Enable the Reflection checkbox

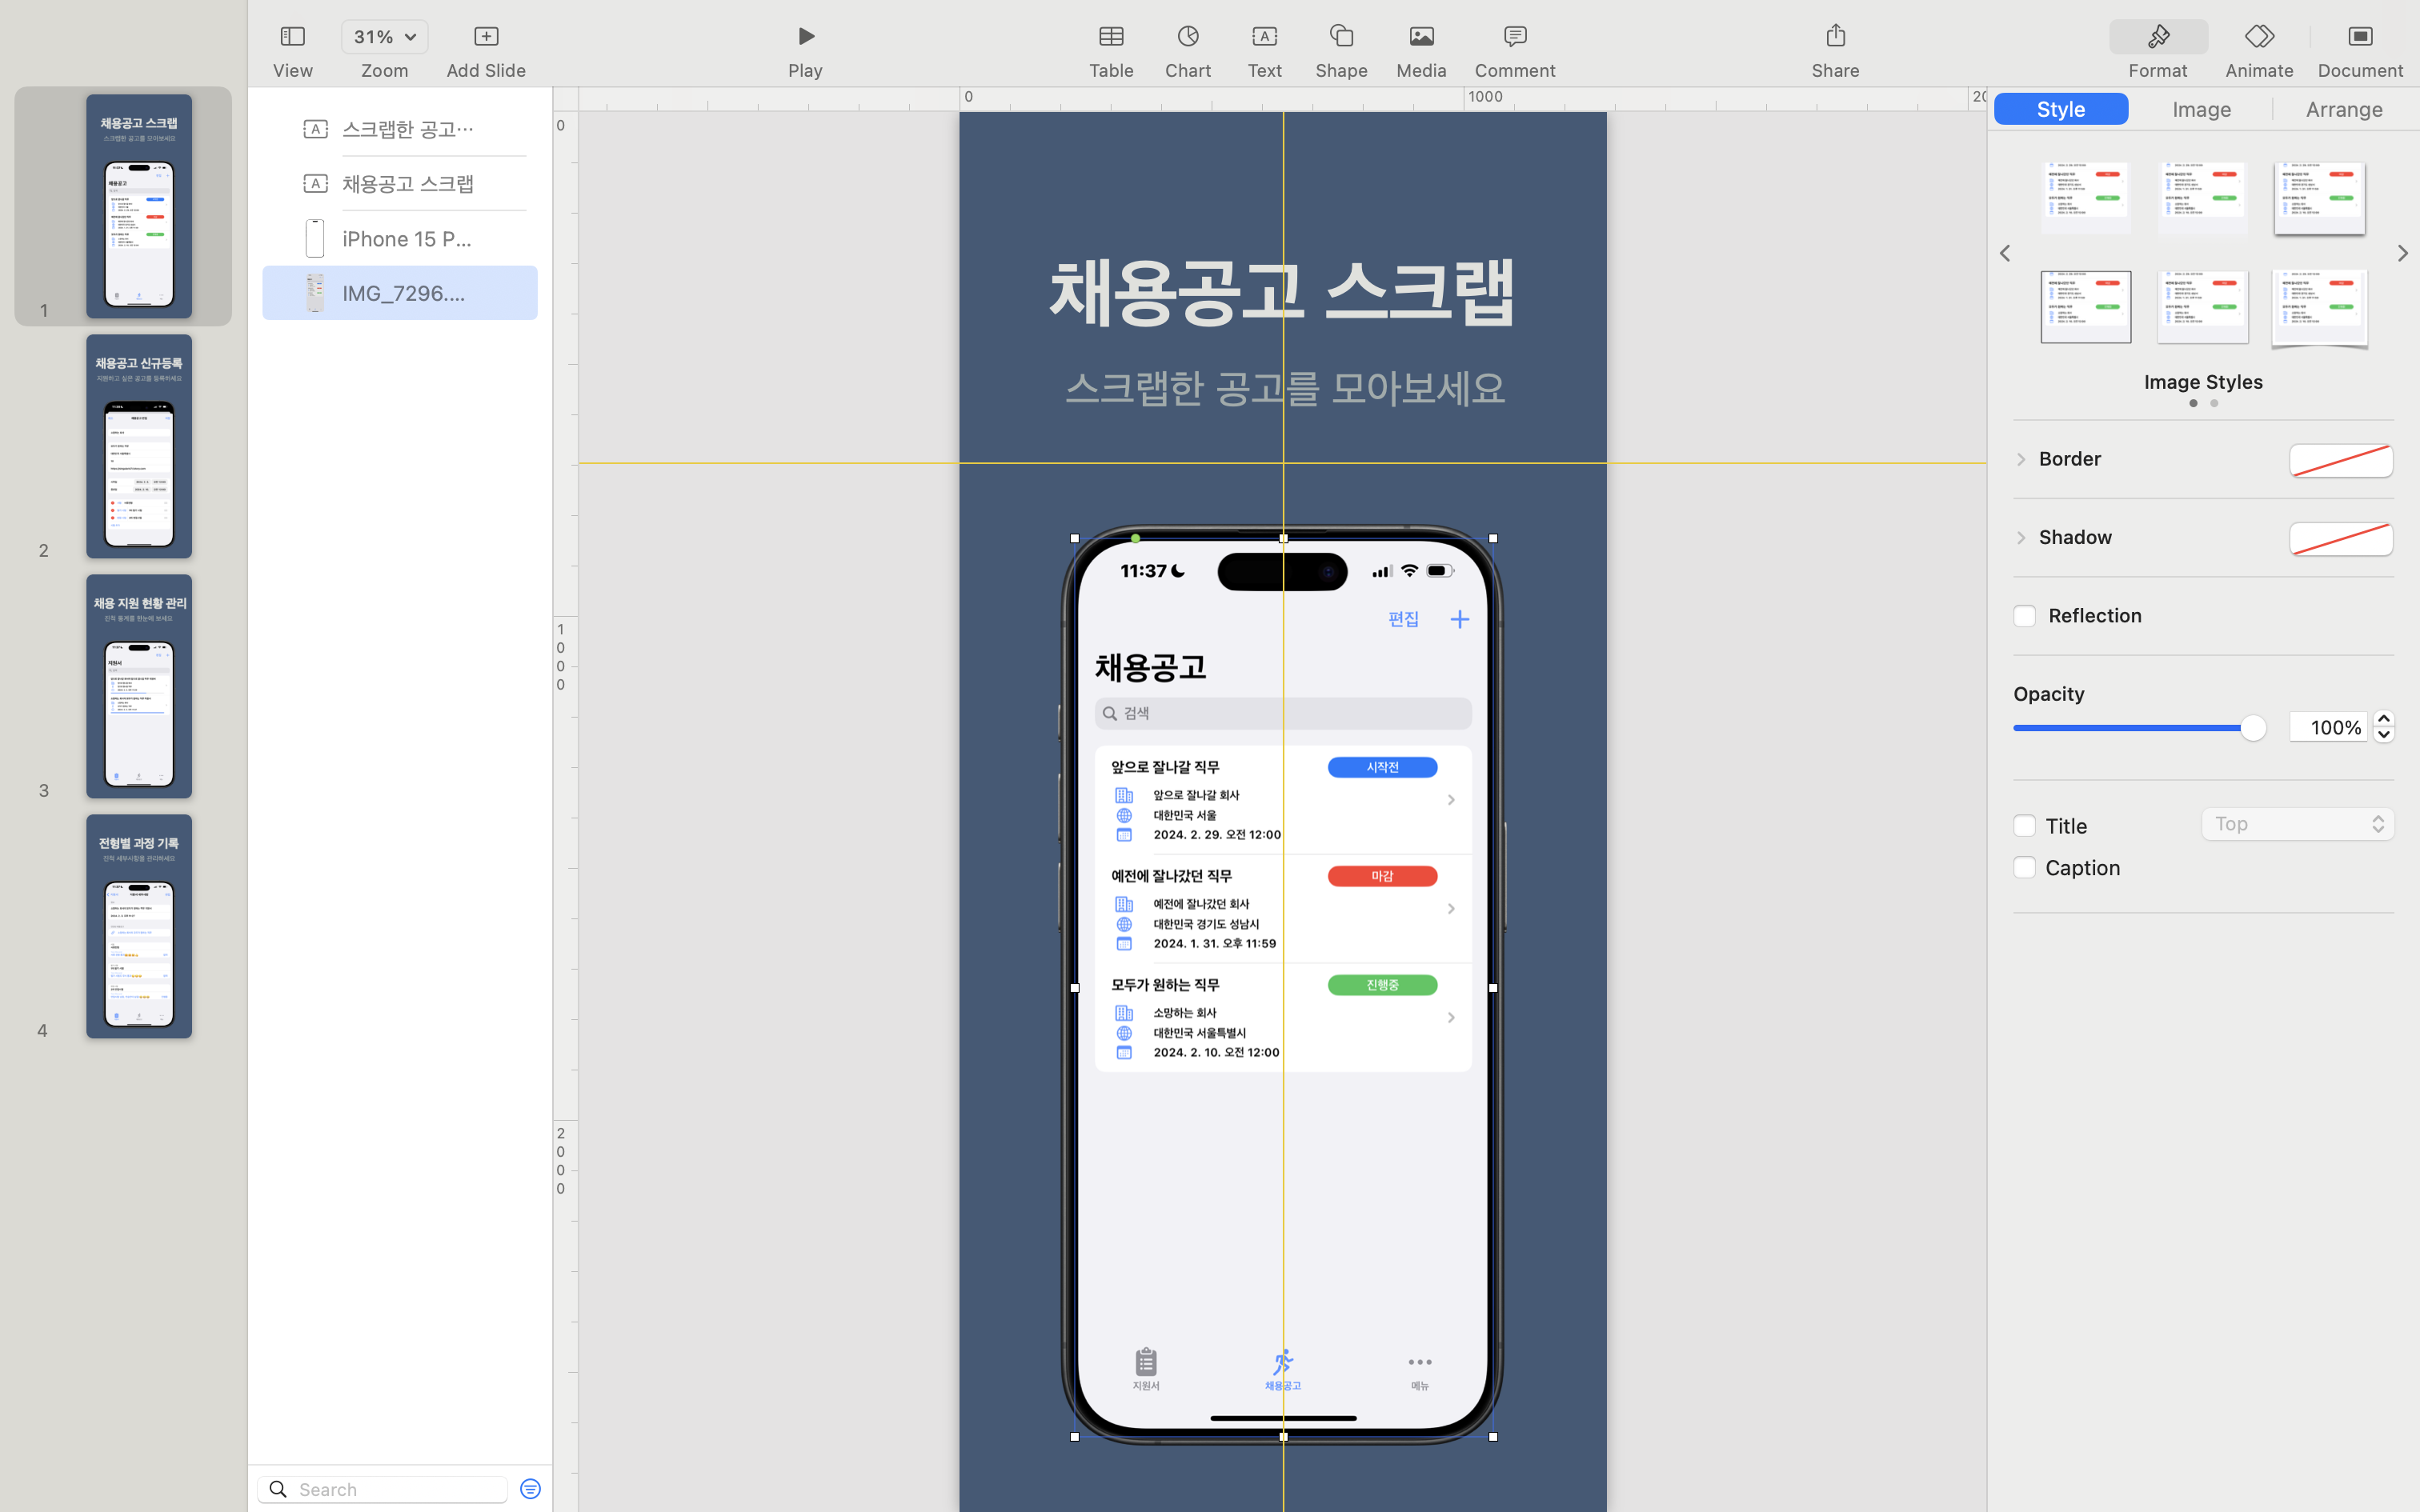(2024, 616)
